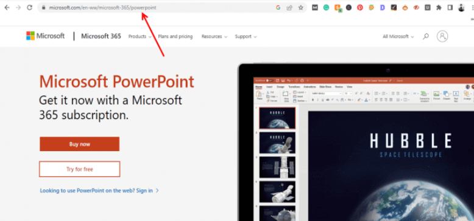Click the padlock site info icon
The image size is (474, 221).
point(43,8)
